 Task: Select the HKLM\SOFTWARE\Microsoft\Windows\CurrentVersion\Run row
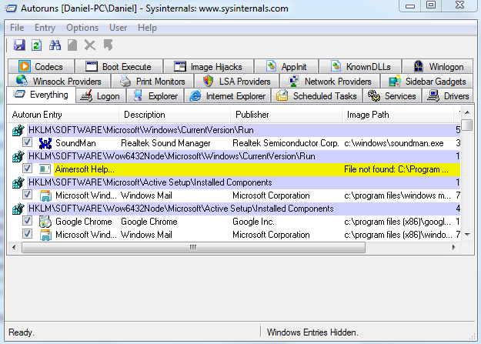(x=236, y=130)
